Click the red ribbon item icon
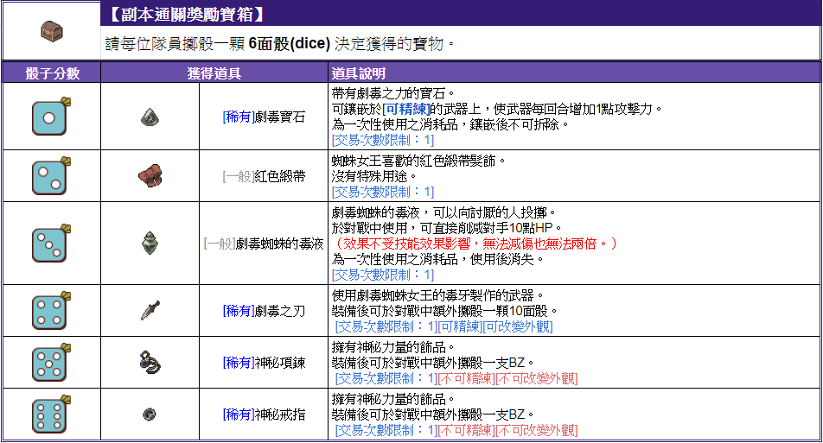This screenshot has height=443, width=823. click(x=150, y=176)
